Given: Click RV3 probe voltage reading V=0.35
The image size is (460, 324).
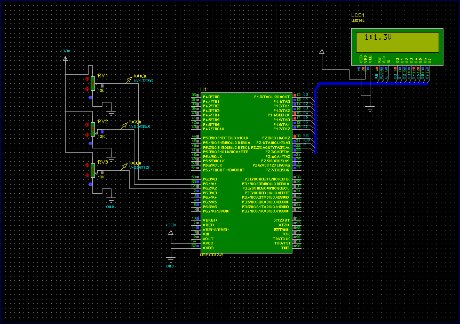Looking at the screenshot, I should point(139,167).
